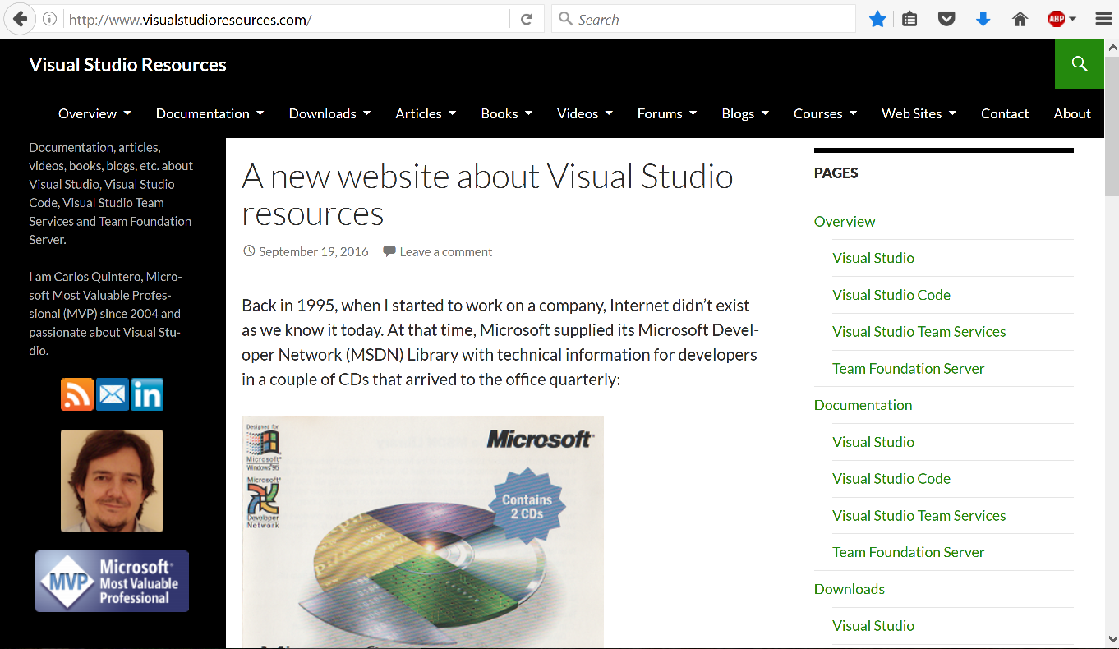1119x649 pixels.
Task: Click the scrollbar up arrow
Action: [x=1112, y=48]
